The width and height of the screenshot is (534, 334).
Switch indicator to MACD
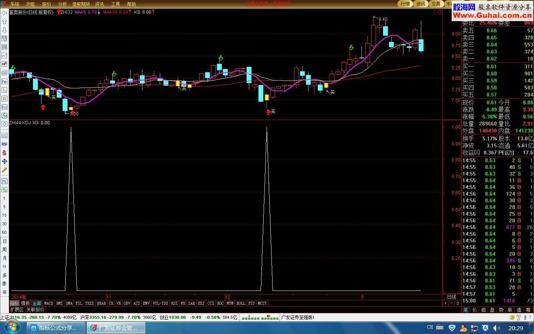49,303
